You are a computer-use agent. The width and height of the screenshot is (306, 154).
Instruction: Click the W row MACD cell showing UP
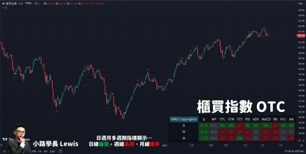[x=266, y=132]
